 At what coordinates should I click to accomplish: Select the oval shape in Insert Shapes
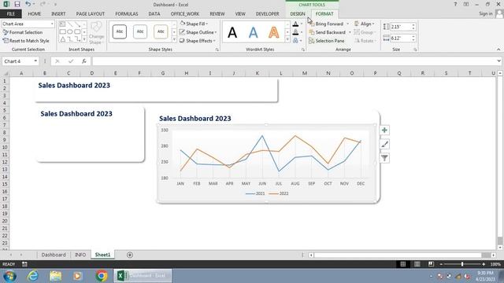click(x=70, y=31)
